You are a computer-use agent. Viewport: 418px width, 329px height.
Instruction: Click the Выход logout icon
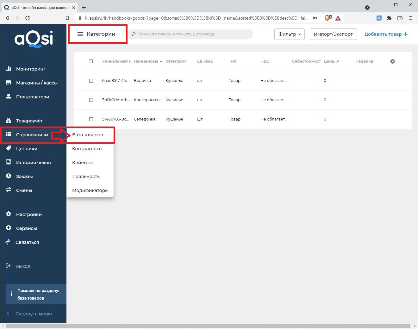pos(9,266)
